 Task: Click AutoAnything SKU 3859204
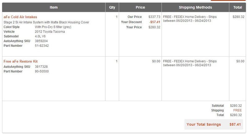[x=41, y=41]
